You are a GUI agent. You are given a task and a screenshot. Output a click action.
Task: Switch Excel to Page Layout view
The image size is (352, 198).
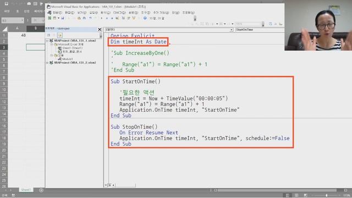click(296, 195)
